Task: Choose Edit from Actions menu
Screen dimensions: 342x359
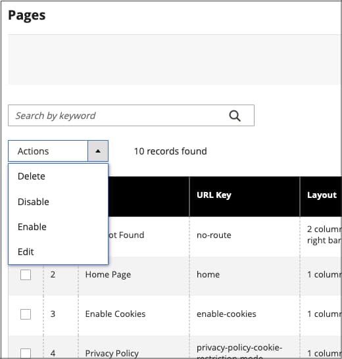Action: [x=58, y=252]
